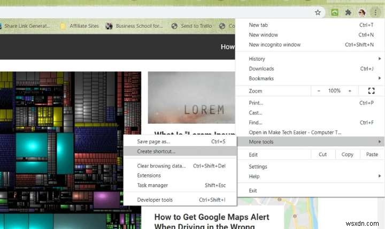Expand the Bookmarks submenu
This screenshot has width=385, height=229.
(x=310, y=78)
